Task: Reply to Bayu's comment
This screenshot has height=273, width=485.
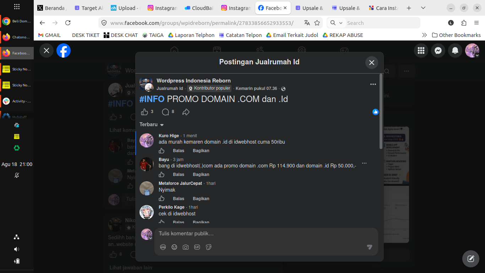Action: (x=179, y=175)
